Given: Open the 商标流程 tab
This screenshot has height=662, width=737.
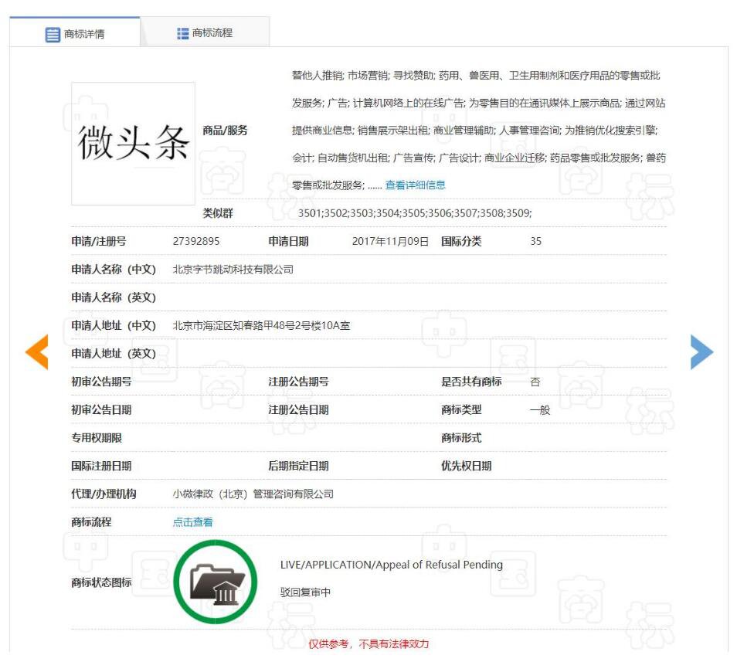Looking at the screenshot, I should coord(205,33).
